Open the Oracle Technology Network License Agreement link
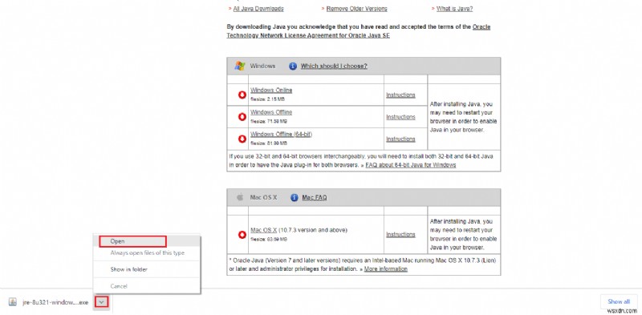Viewport: 642px width, 315px height. point(308,35)
